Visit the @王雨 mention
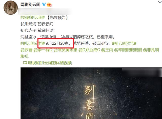Viewport: 162px width, 119px height. point(107,50)
